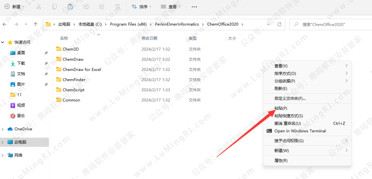Open the 查看 view dropdown
The width and height of the screenshot is (372, 179).
170,7
